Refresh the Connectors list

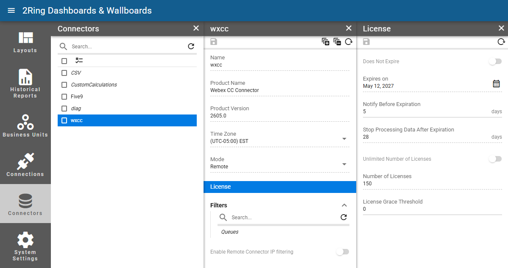[x=191, y=46]
